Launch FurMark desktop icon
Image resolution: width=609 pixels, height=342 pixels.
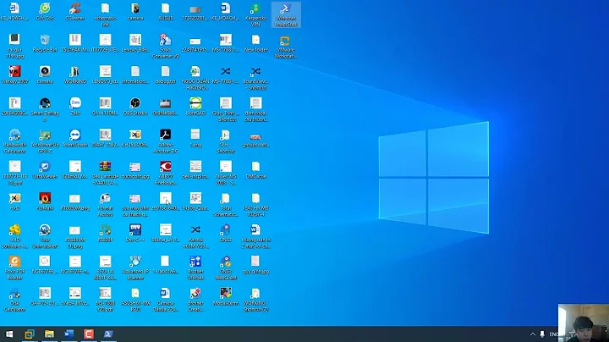pyautogui.click(x=45, y=201)
